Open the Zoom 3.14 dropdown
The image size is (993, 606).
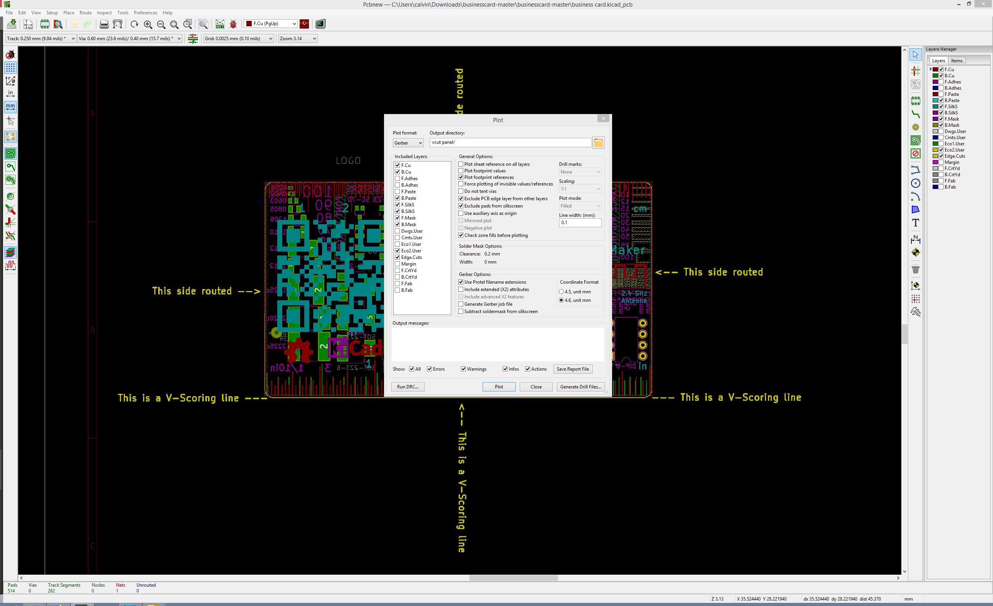[x=298, y=39]
